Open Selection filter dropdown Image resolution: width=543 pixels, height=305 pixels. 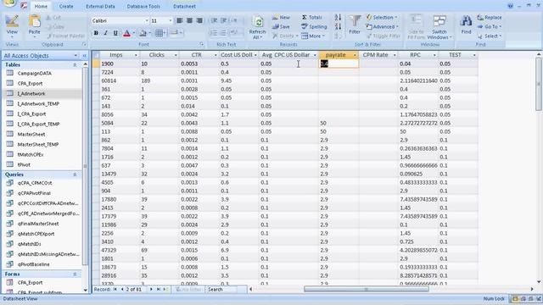tap(382, 17)
